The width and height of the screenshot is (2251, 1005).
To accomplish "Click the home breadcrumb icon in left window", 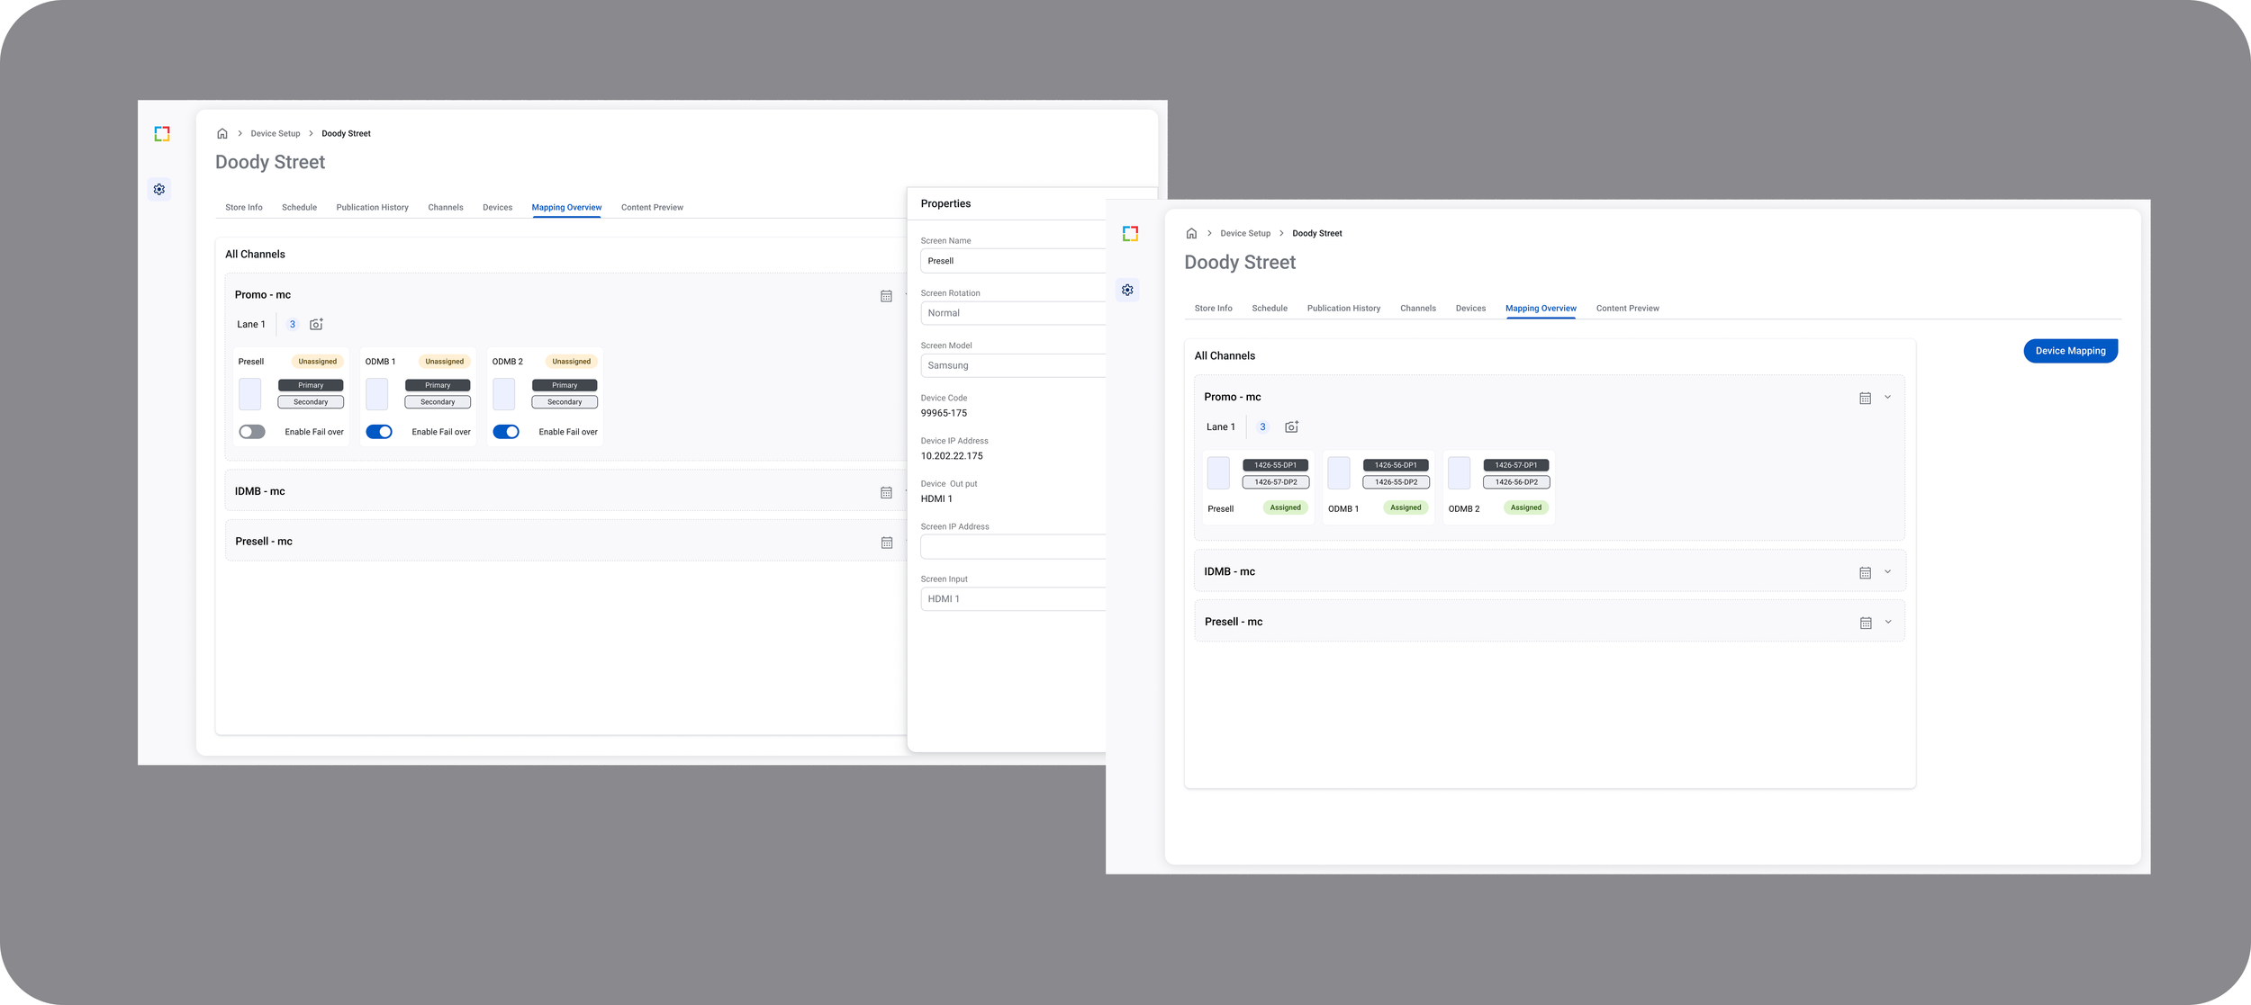I will click(x=222, y=133).
